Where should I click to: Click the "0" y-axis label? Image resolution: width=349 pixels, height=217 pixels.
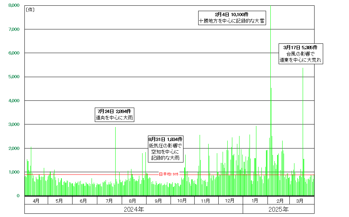[x=18, y=196]
